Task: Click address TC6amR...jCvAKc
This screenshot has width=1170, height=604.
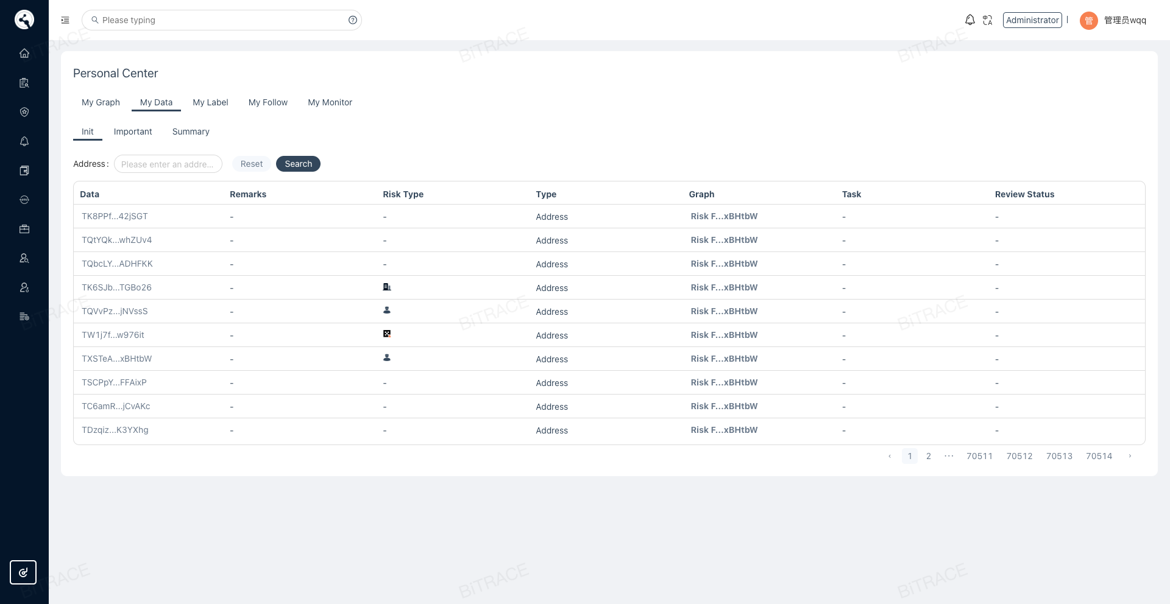Action: point(116,406)
